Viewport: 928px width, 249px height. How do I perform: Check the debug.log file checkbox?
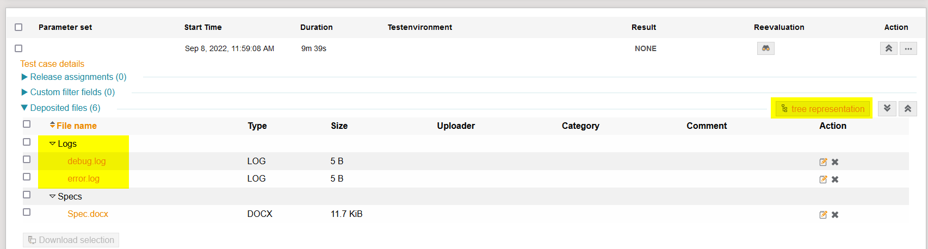click(x=27, y=159)
